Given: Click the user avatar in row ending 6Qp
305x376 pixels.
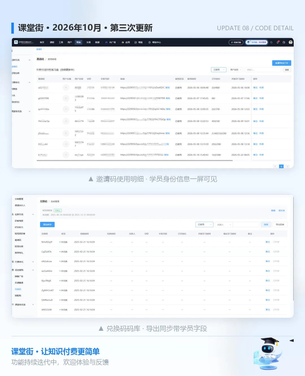Looking at the screenshot, I should [66, 121].
